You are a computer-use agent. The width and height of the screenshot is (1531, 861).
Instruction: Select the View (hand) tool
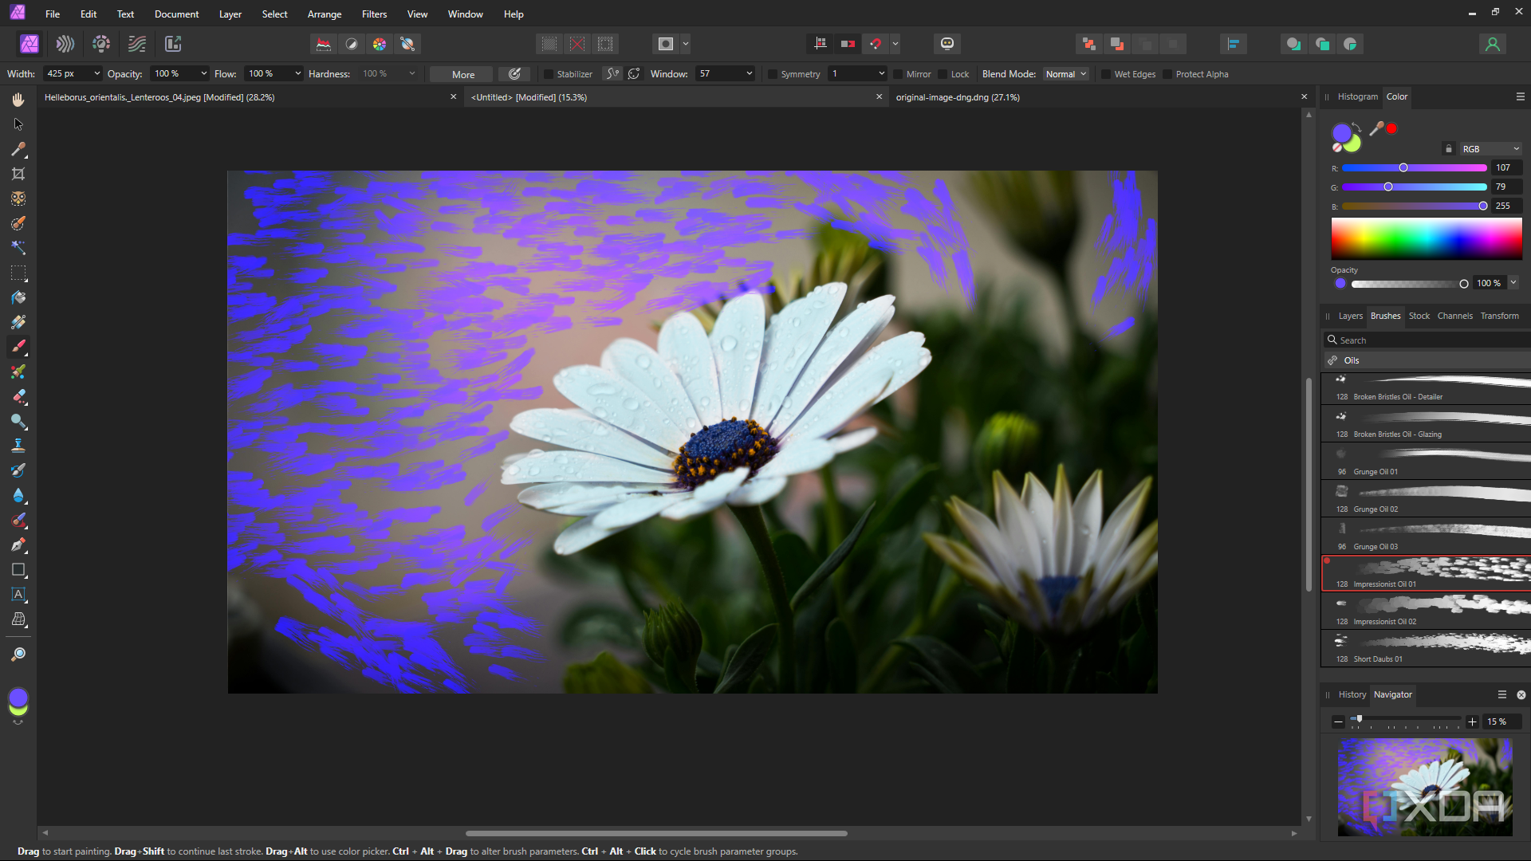pyautogui.click(x=18, y=100)
